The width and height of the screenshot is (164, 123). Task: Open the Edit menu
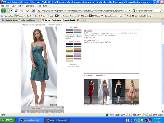[x=8, y=6]
